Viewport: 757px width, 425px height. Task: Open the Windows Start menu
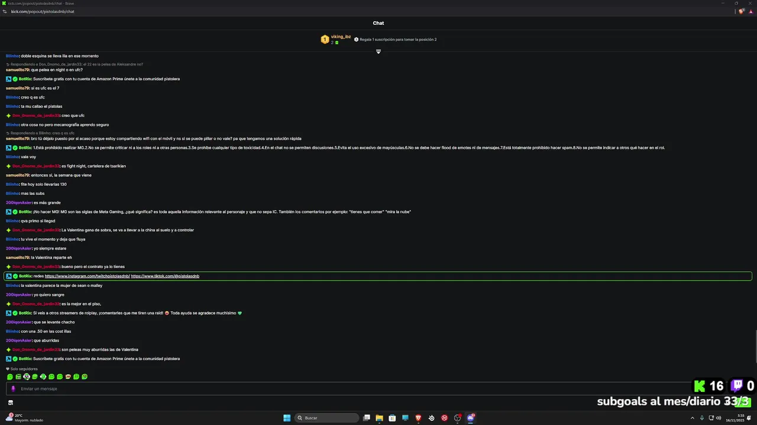287,418
